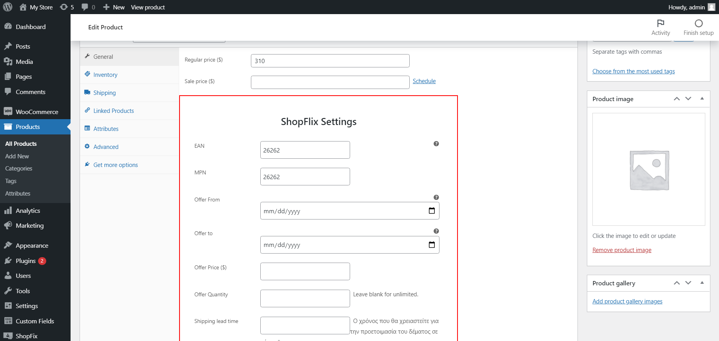Click the Offer Price input field
The image size is (719, 341).
305,272
